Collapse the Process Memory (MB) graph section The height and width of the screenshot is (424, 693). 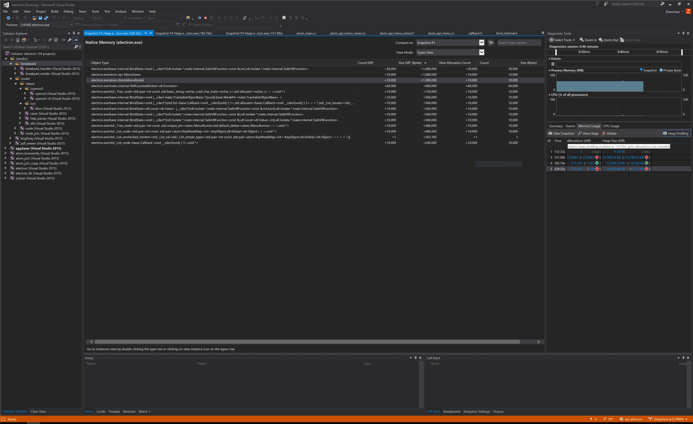(550, 70)
